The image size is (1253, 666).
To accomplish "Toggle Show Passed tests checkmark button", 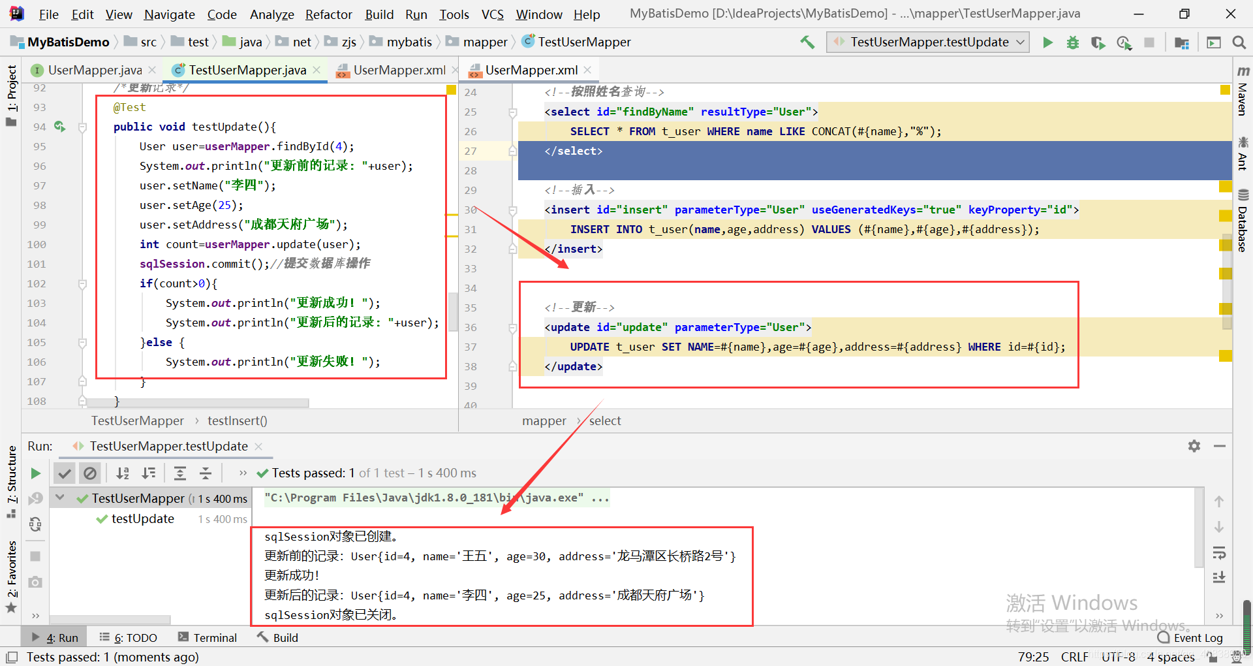I will click(65, 473).
